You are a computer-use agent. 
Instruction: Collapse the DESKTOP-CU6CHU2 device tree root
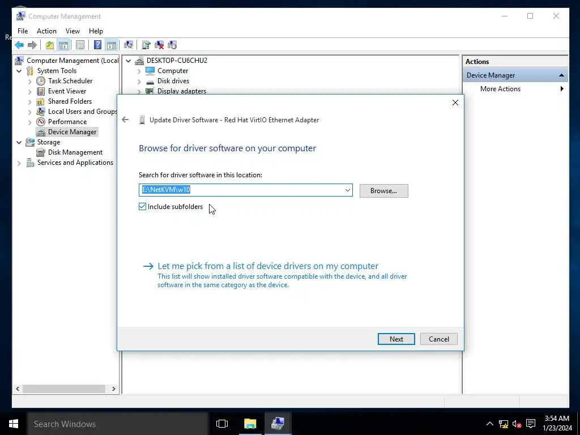(x=129, y=61)
